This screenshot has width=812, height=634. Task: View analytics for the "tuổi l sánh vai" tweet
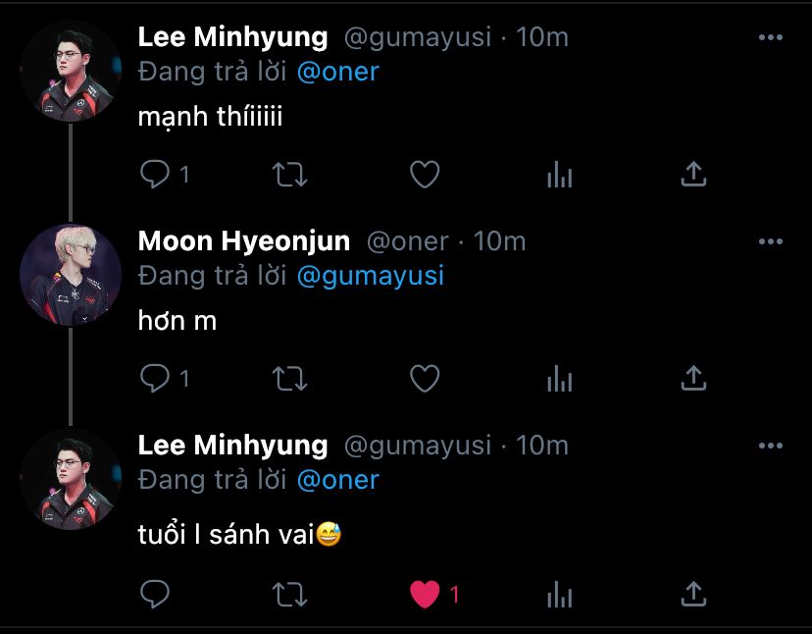559,594
